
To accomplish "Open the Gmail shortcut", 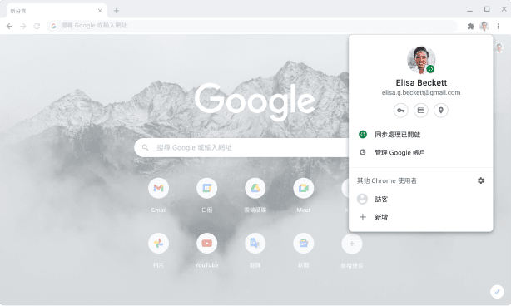I will tap(158, 188).
